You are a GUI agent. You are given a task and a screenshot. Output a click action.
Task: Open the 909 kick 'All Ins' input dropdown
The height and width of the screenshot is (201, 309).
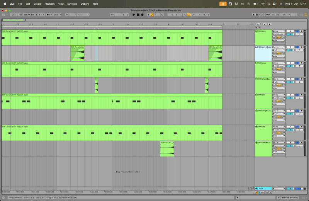[x=278, y=31]
